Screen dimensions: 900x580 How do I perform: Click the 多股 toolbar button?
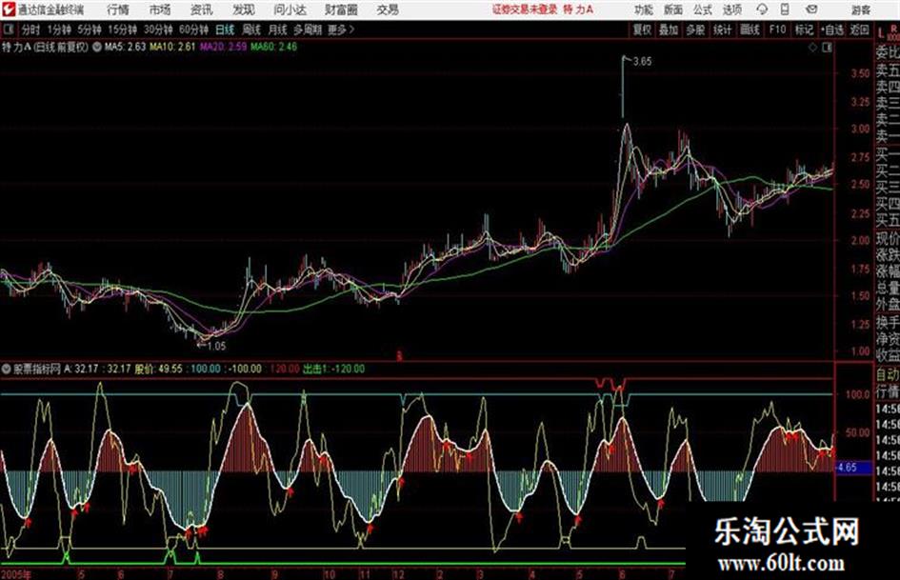coord(695,30)
